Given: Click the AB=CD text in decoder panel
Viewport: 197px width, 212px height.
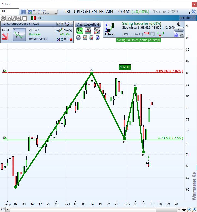Looking at the screenshot, I should 34,30.
